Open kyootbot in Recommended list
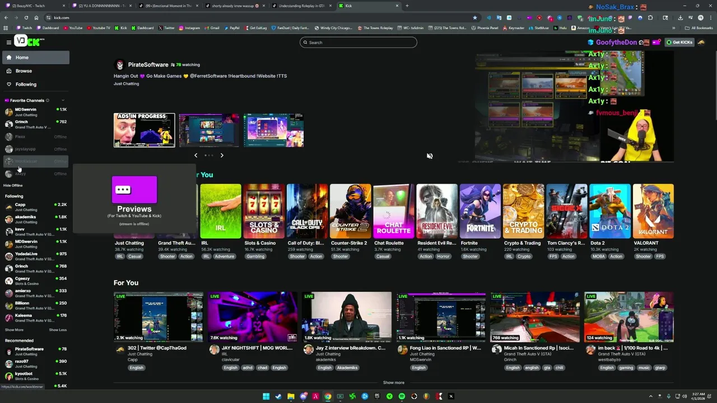The width and height of the screenshot is (717, 403). [x=36, y=376]
